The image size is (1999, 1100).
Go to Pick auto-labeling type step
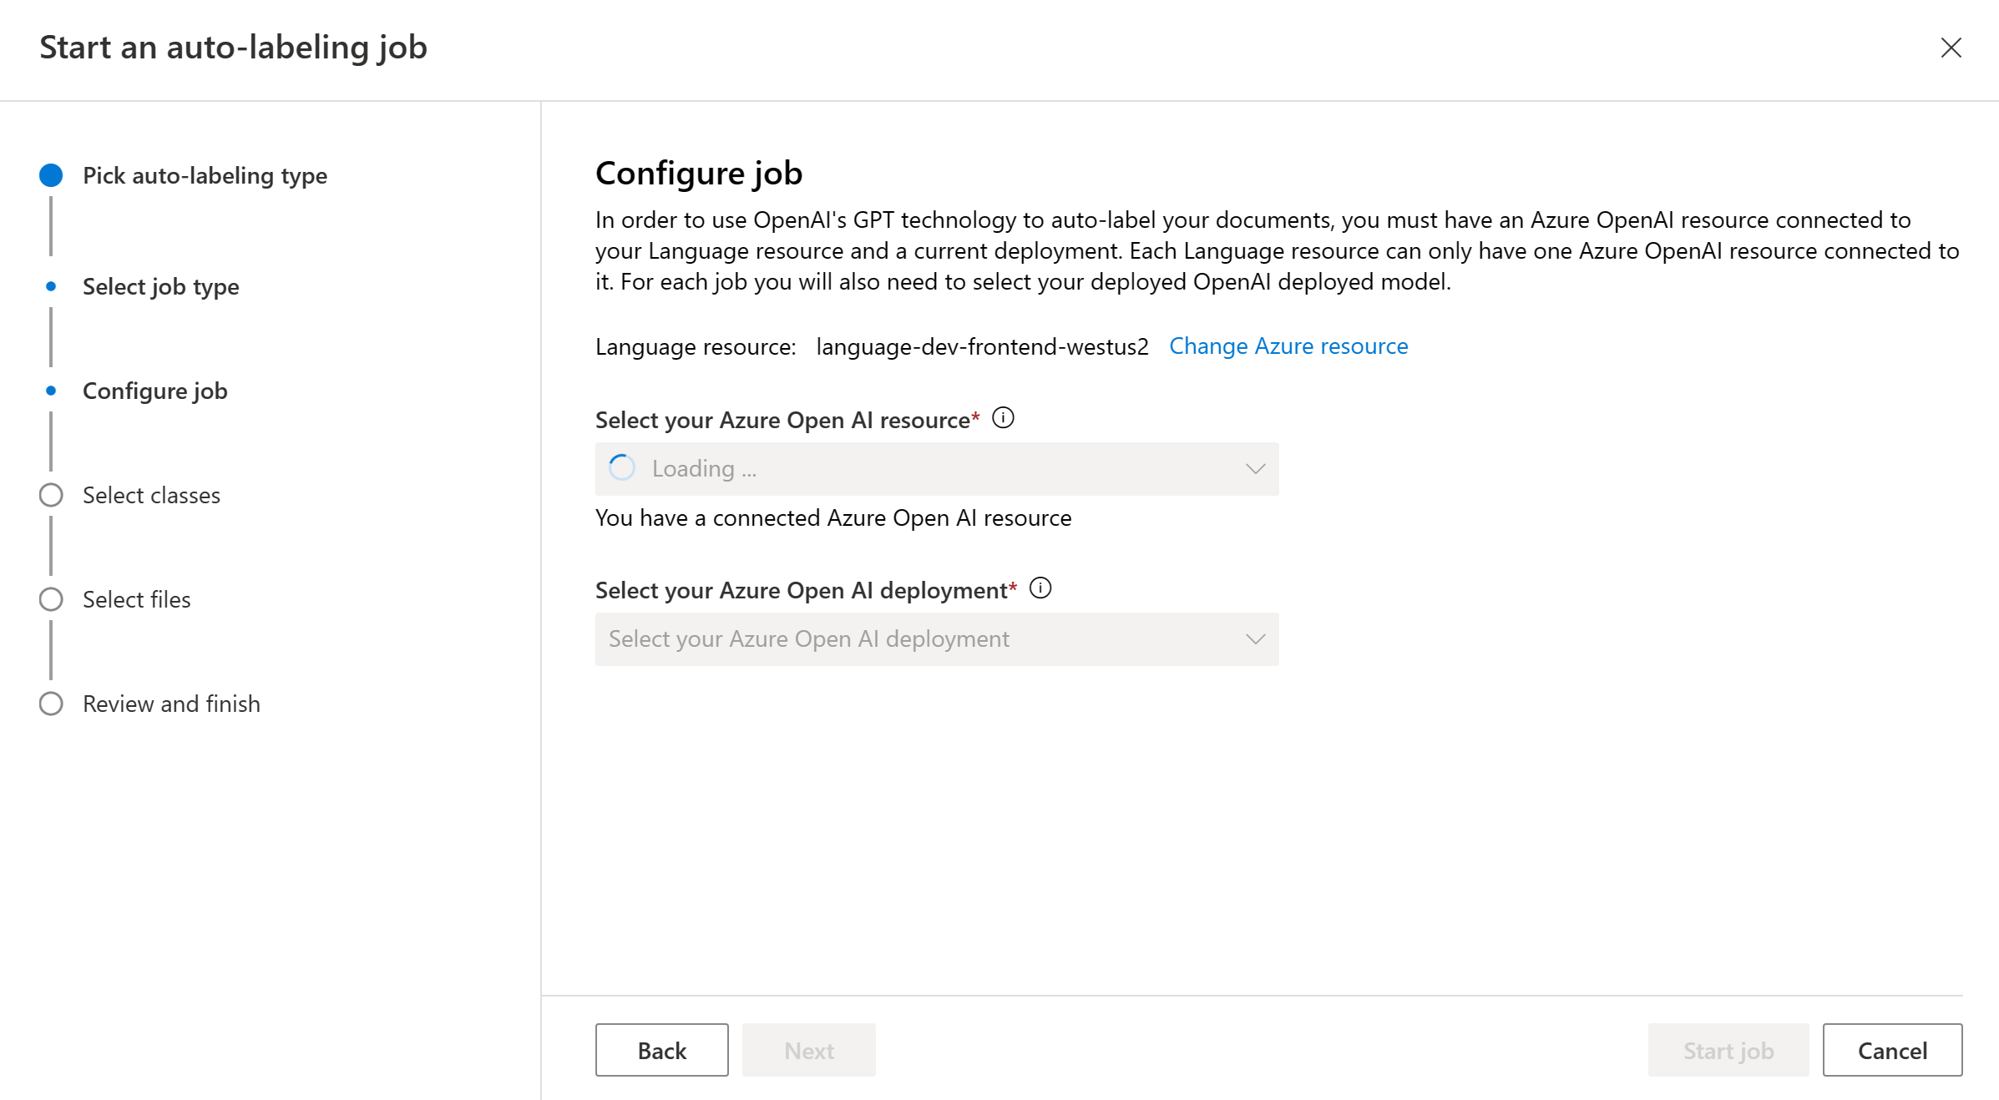tap(205, 175)
